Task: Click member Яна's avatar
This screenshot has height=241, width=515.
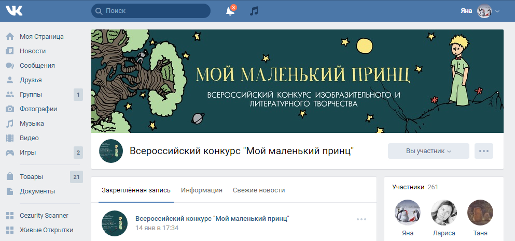Action: 408,213
